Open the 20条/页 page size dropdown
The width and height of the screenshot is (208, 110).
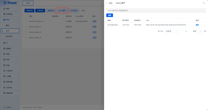(172, 31)
